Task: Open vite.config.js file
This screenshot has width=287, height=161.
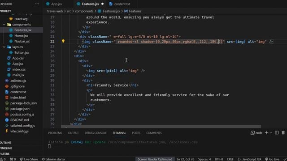Action: [x=19, y=131]
